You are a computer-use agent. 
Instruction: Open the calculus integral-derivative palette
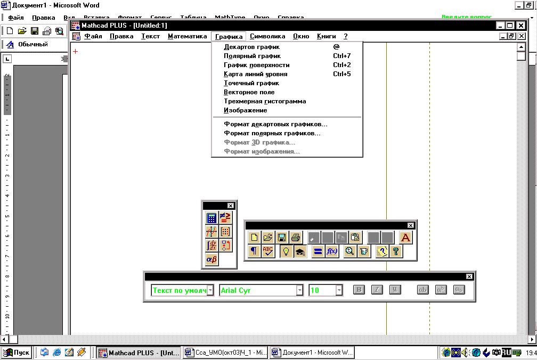211,246
